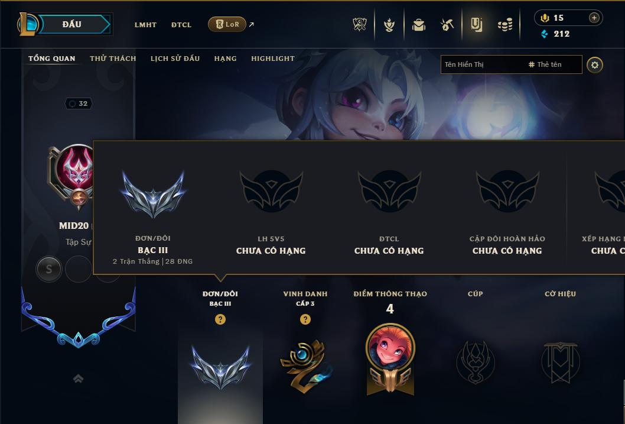Select the ĐTCL game mode link
Viewport: 625px width, 424px height.
pyautogui.click(x=181, y=25)
